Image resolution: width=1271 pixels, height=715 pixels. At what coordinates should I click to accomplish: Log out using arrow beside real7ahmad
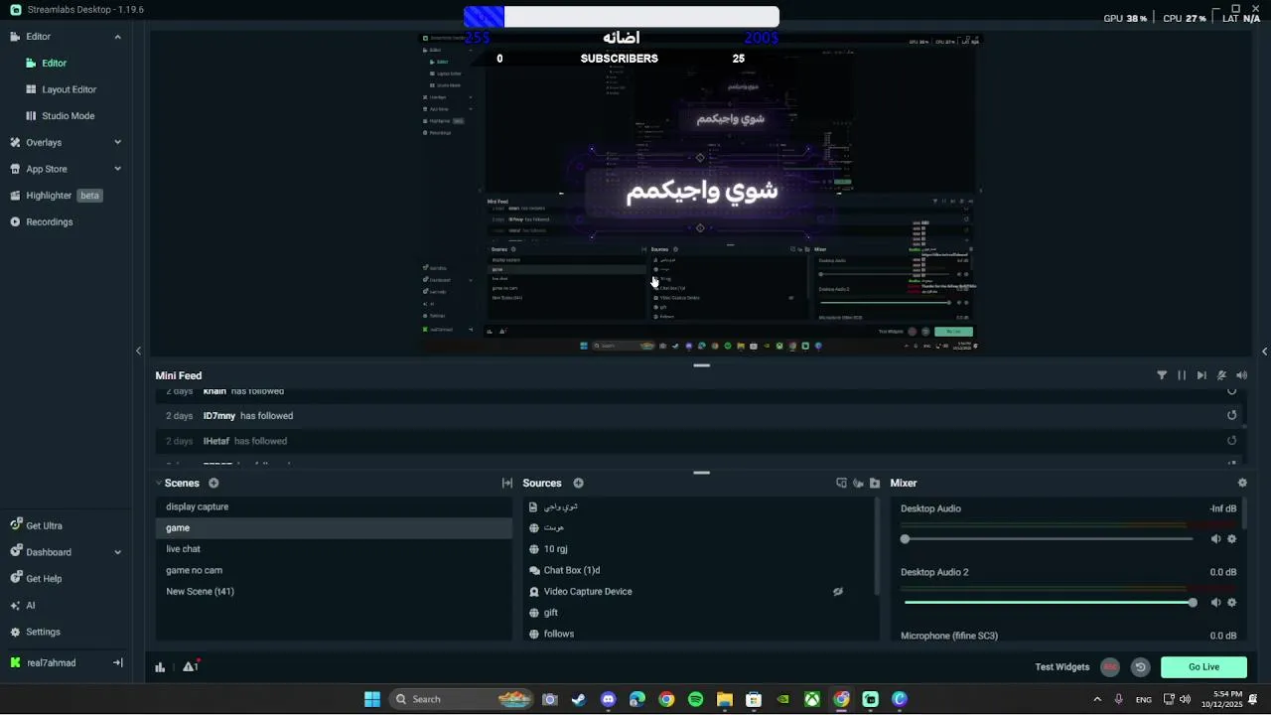[x=117, y=662]
